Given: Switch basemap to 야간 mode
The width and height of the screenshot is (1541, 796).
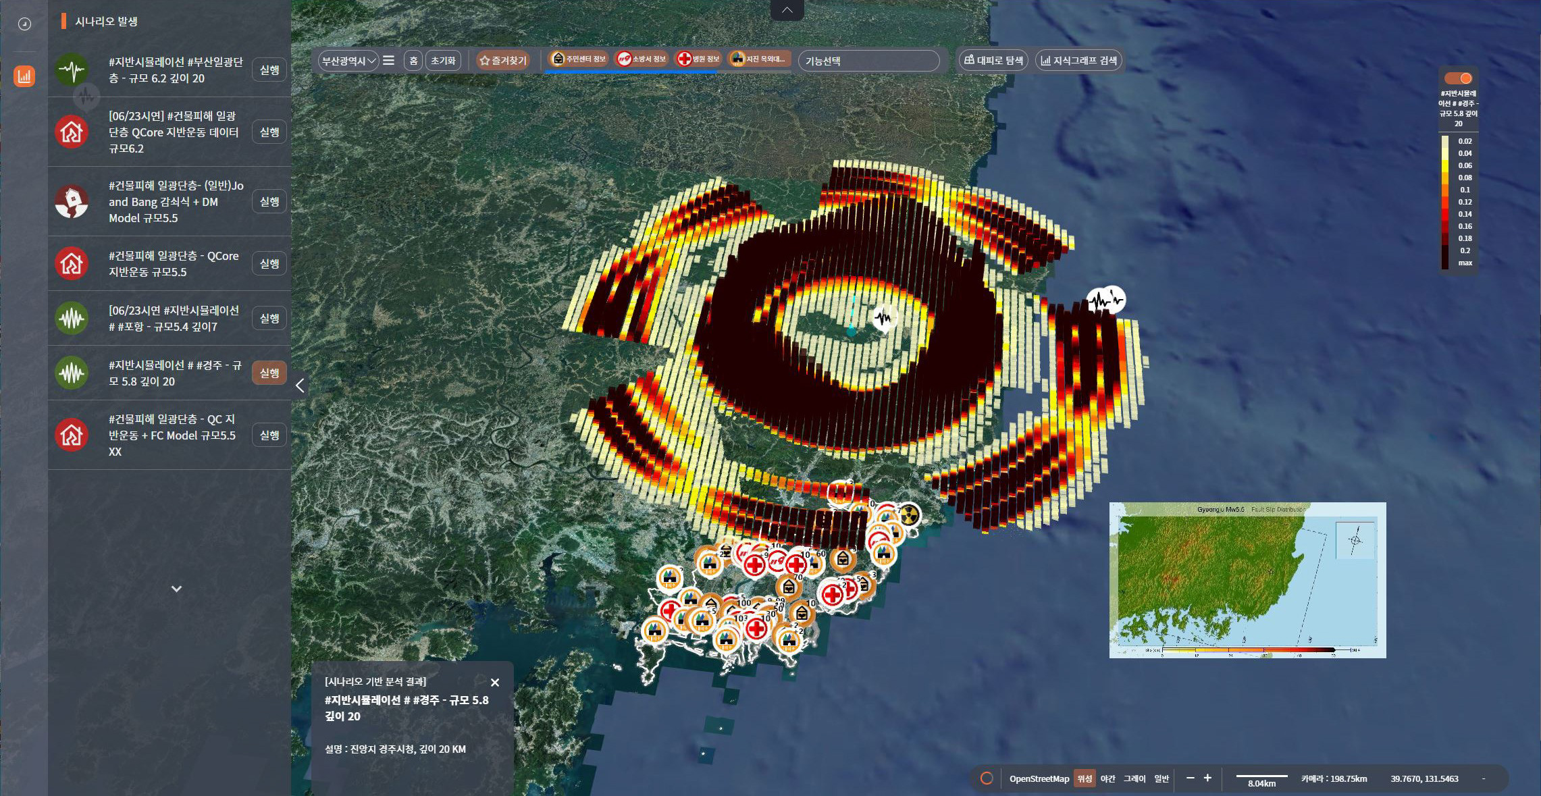Looking at the screenshot, I should 1107,778.
